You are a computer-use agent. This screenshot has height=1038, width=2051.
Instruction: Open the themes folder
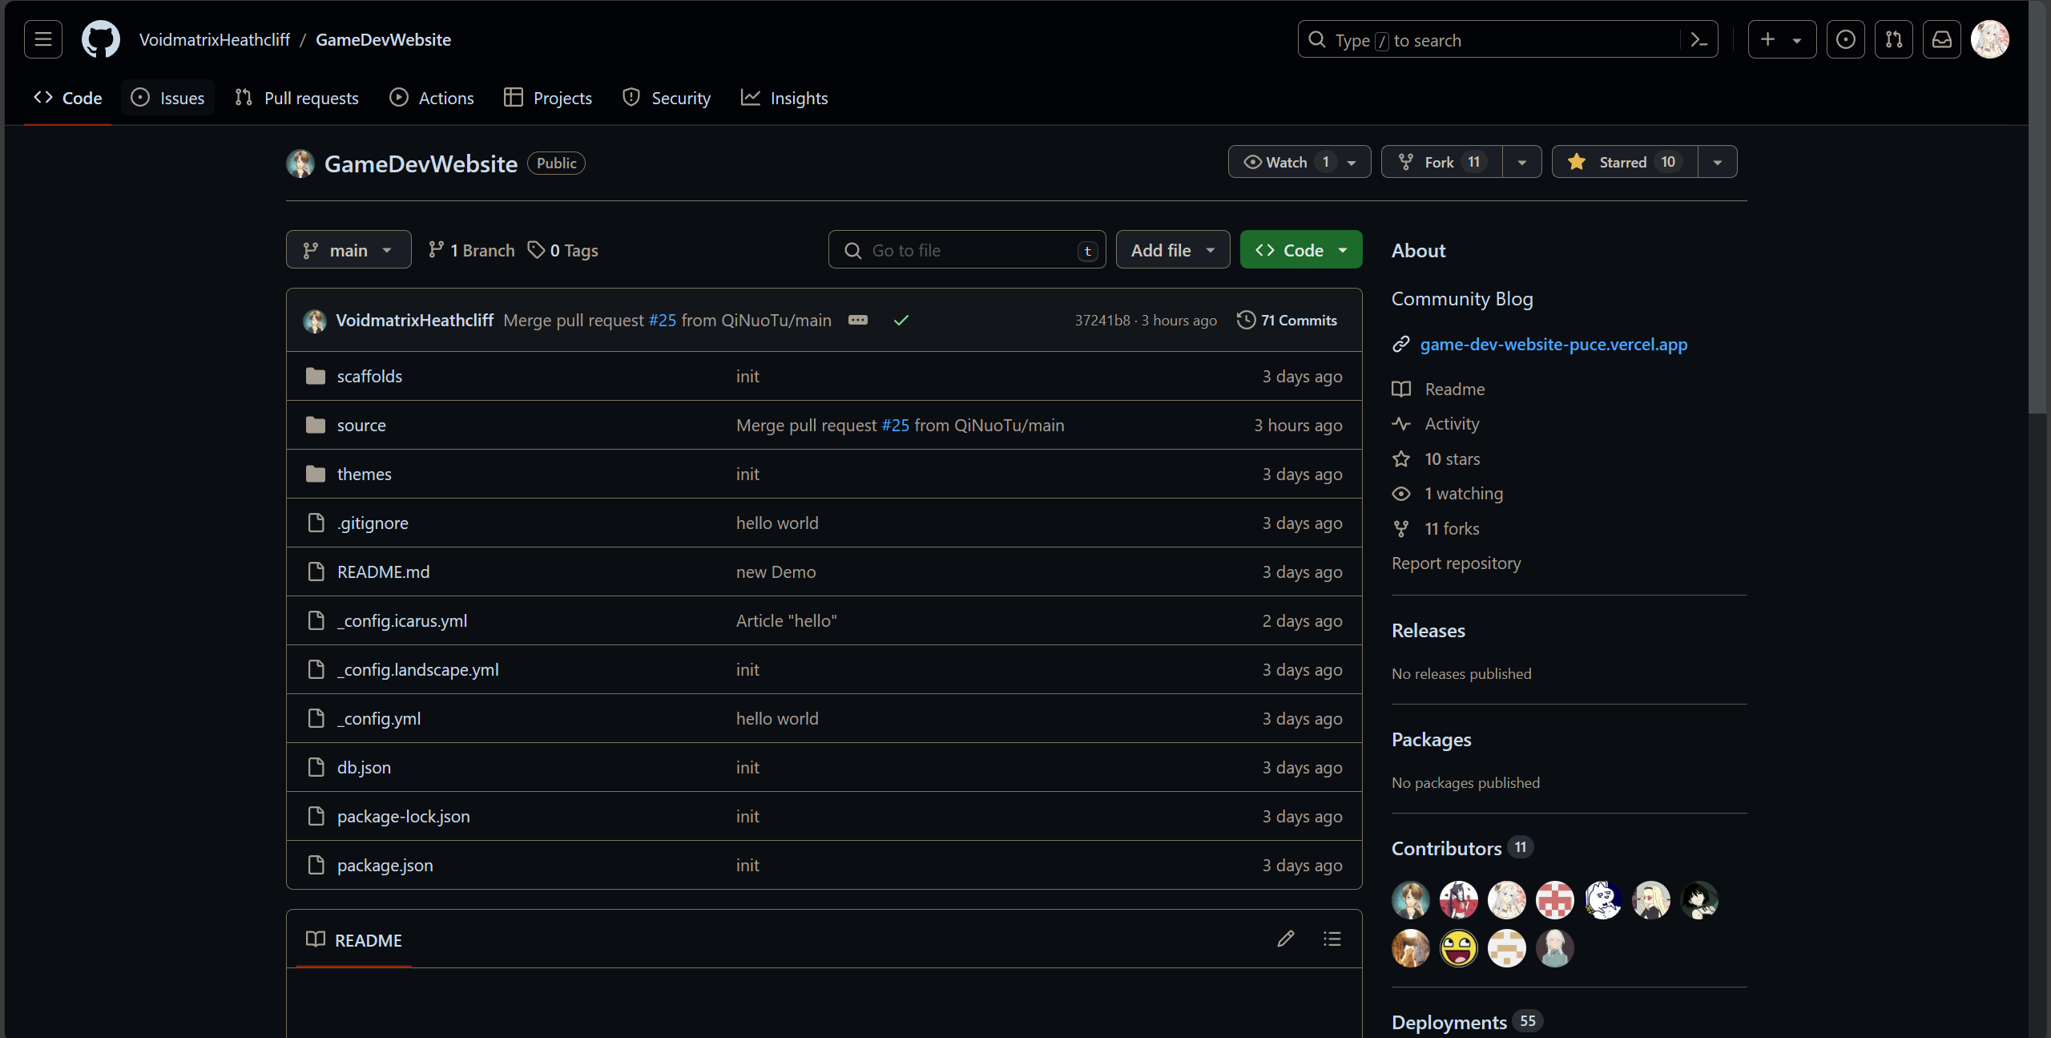click(365, 474)
